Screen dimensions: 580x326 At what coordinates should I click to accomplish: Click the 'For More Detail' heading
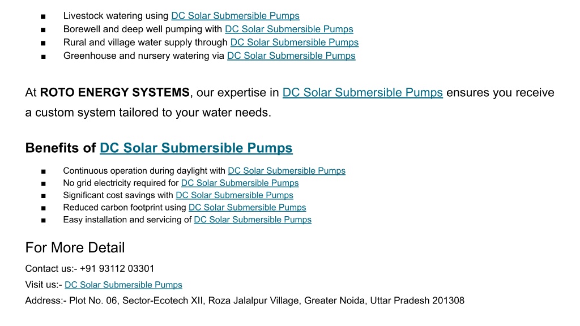point(75,248)
